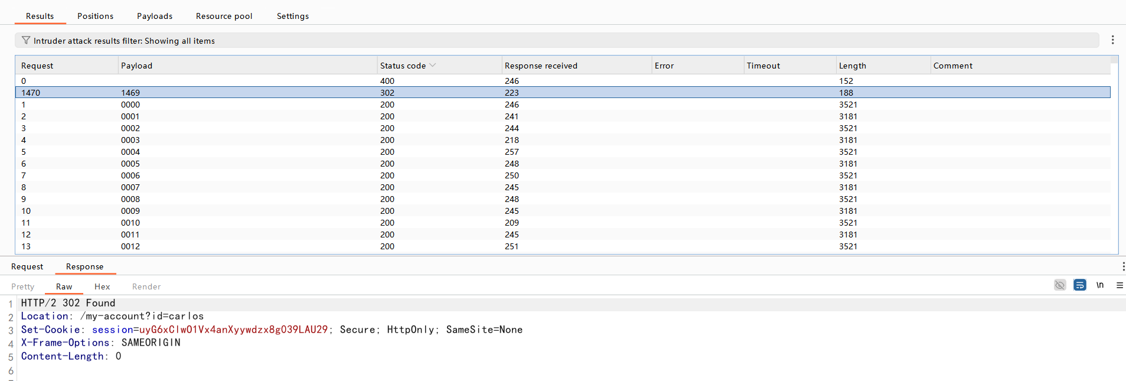Sort results by Length column
The image size is (1126, 381).
coord(852,66)
